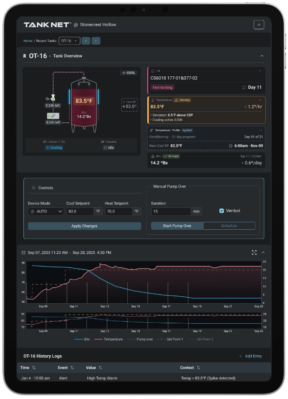The width and height of the screenshot is (288, 399).
Task: Open the Device Mode AUTO dropdown
Action: 46,211
